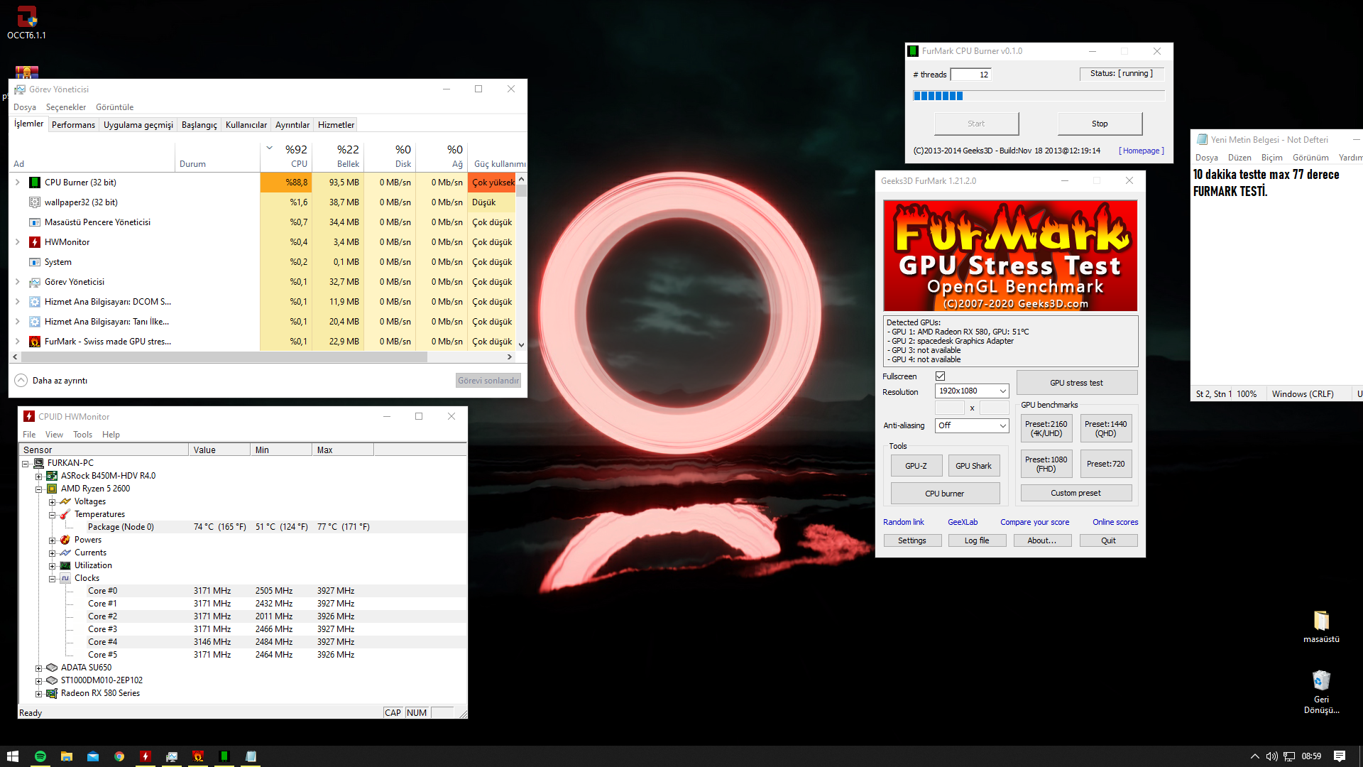Click the Compare your score link
1363x767 pixels.
click(1034, 522)
